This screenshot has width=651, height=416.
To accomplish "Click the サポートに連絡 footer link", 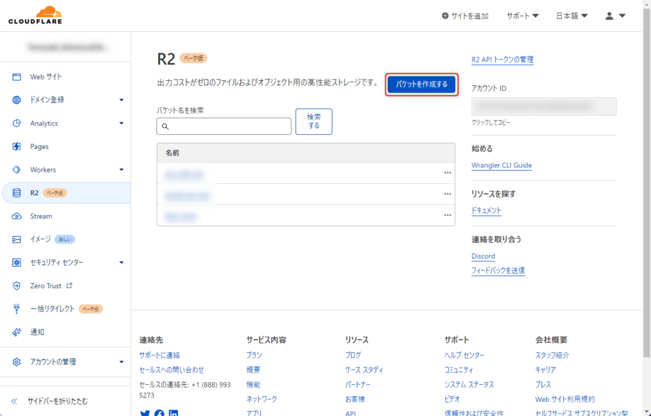I will tap(160, 356).
